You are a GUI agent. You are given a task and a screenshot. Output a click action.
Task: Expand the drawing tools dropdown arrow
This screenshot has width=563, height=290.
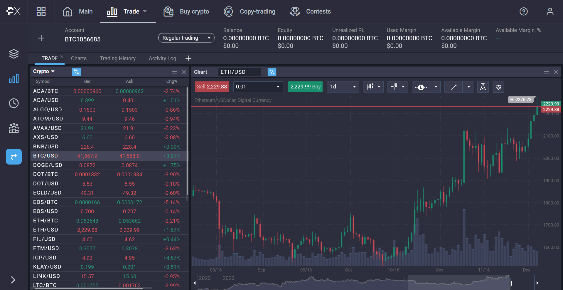click(468, 87)
